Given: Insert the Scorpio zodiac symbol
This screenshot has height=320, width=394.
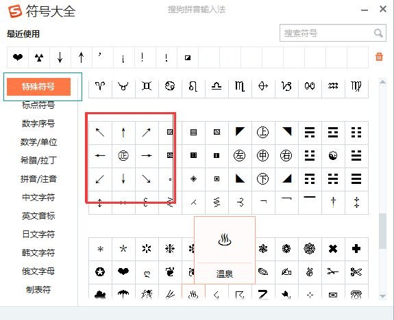Looking at the screenshot, I should pyautogui.click(x=240, y=86).
